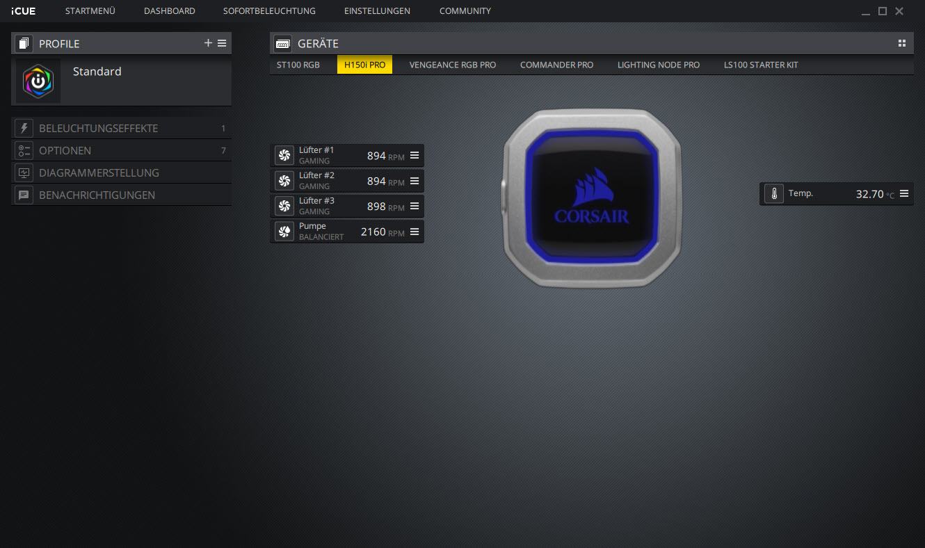
Task: Open SOFORTBELEUCHTUNG menu
Action: tap(269, 11)
